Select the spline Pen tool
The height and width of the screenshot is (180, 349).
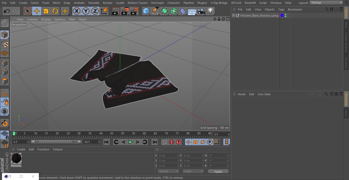tap(155, 11)
